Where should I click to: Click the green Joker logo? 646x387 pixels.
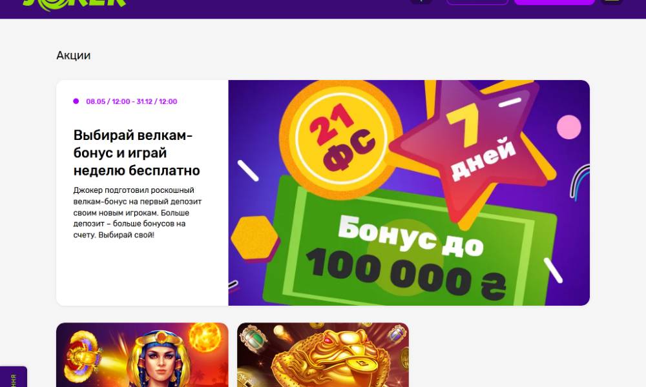click(74, 4)
